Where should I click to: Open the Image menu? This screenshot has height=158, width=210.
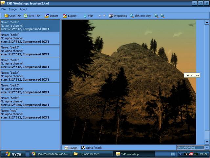(x=12, y=9)
